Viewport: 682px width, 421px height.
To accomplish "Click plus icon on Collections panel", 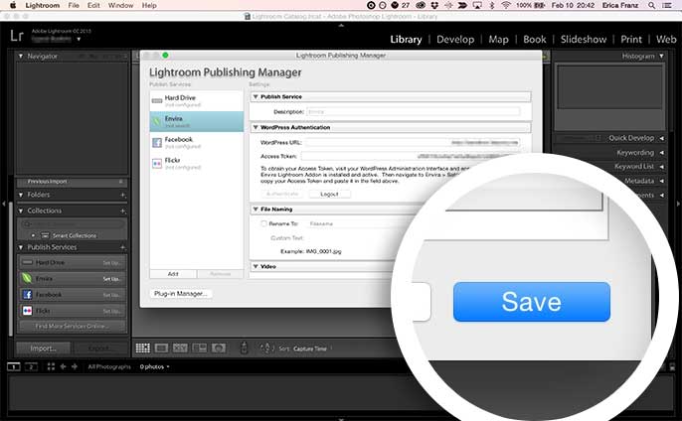I will click(x=123, y=210).
